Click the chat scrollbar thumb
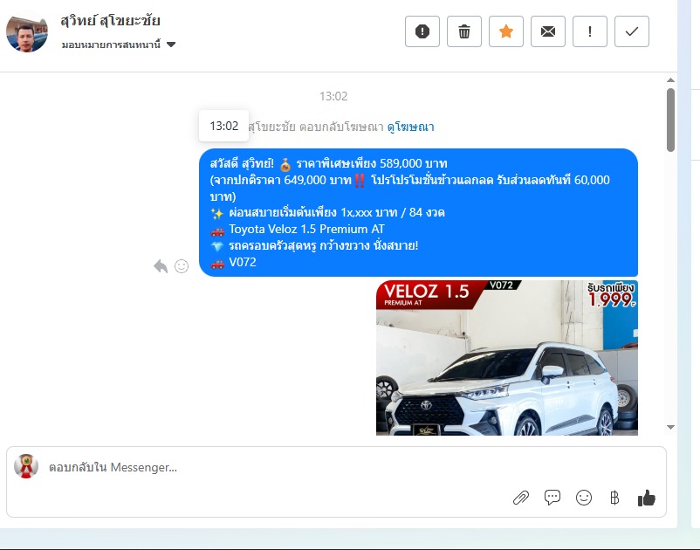The width and height of the screenshot is (700, 550). (670, 120)
